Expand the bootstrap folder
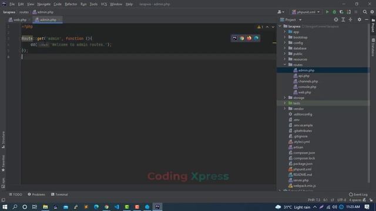The width and height of the screenshot is (376, 211). pyautogui.click(x=285, y=38)
